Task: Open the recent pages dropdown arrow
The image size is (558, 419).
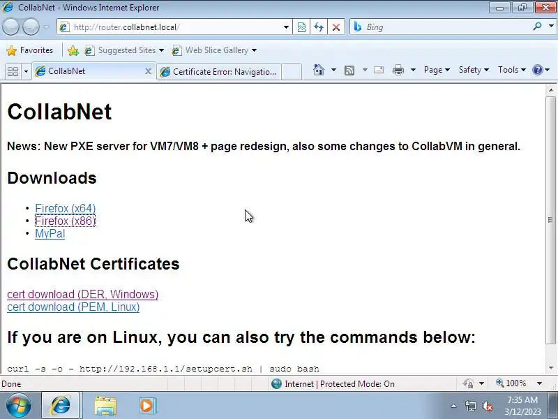Action: 47,27
